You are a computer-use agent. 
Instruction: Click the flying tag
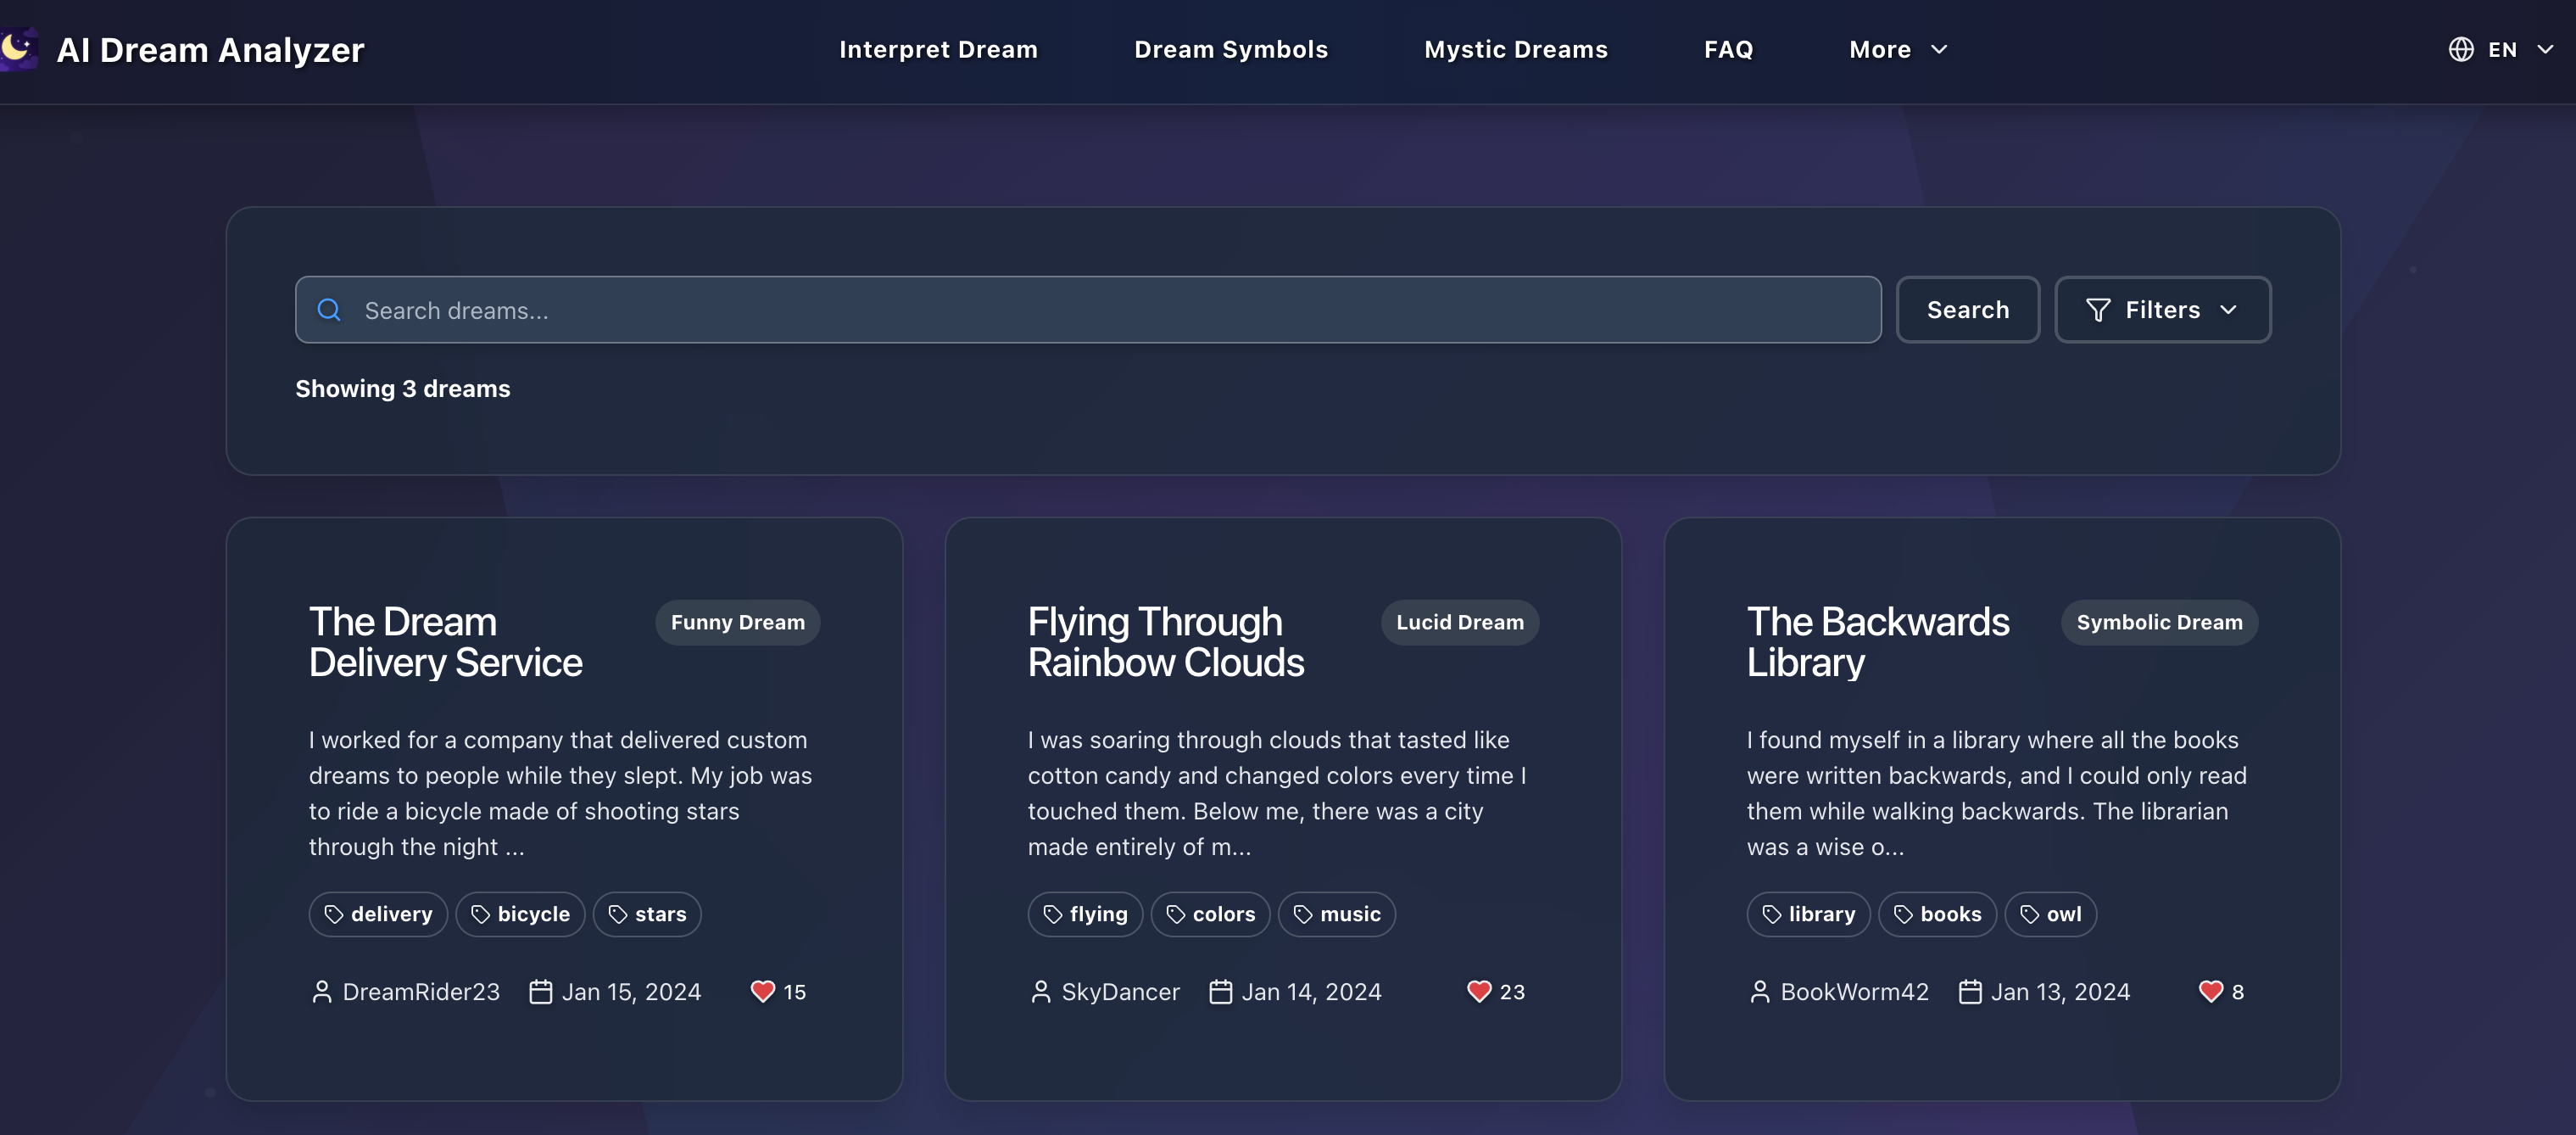[1085, 914]
